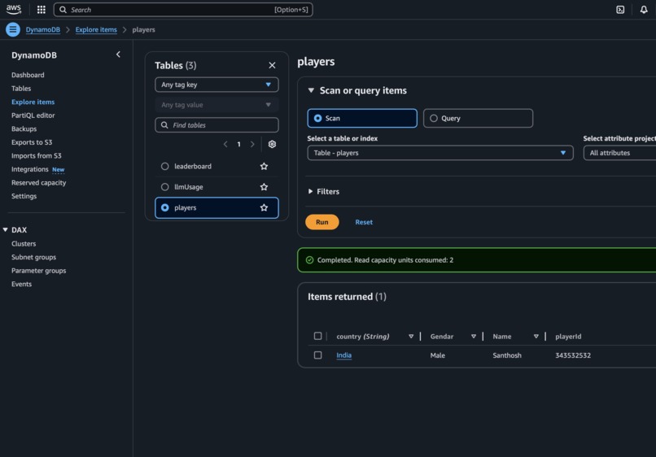
Task: Select the players table radio
Action: 165,207
